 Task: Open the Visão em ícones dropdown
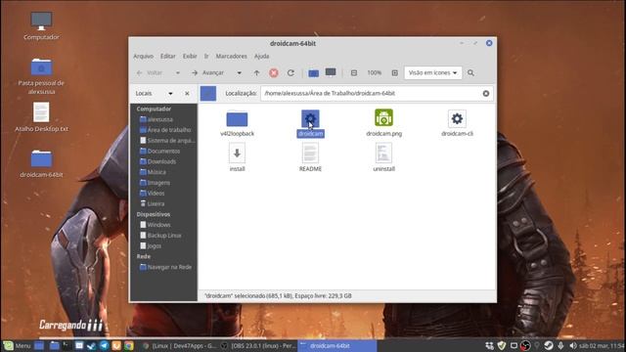click(432, 73)
